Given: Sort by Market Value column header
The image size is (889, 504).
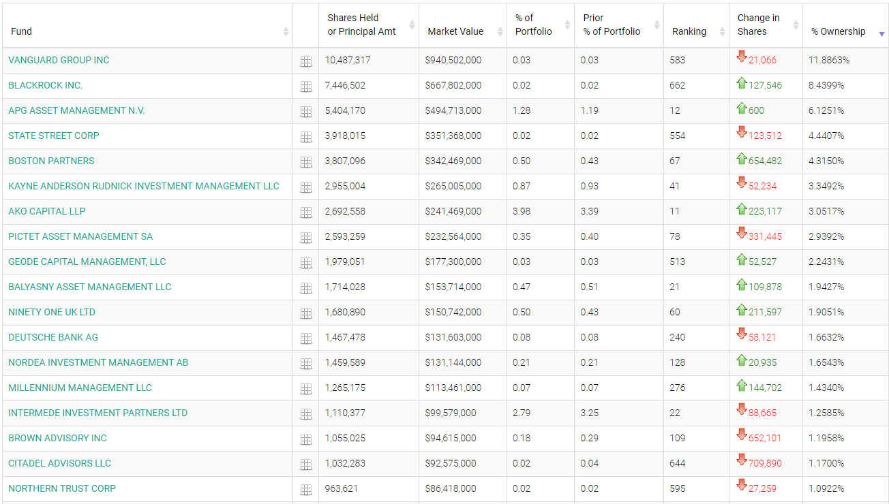Looking at the screenshot, I should tap(463, 25).
